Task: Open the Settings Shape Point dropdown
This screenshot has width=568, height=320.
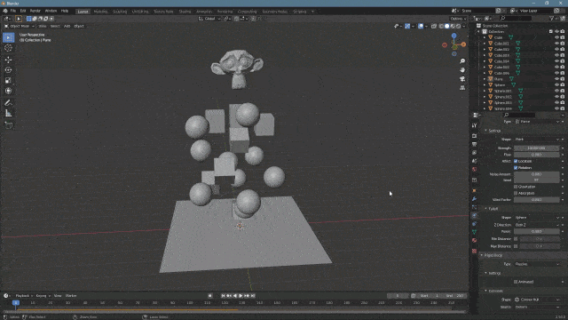Action: pos(537,140)
